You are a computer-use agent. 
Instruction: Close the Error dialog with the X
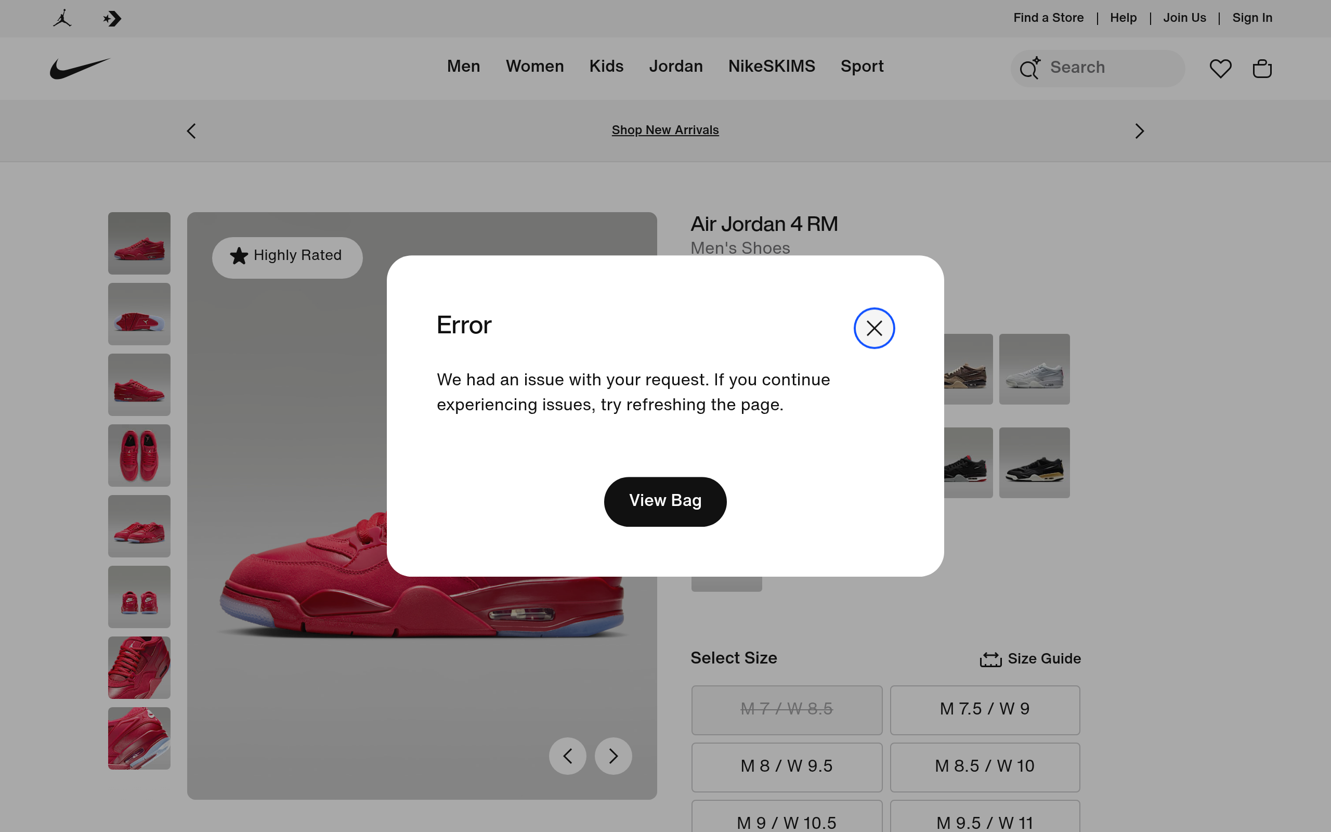tap(874, 328)
